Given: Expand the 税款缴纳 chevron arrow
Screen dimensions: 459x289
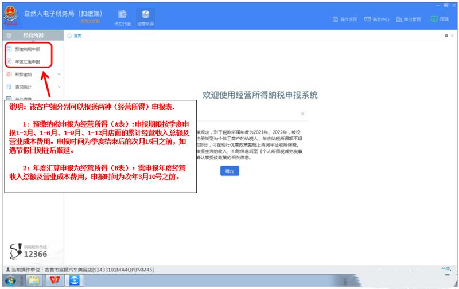Looking at the screenshot, I should point(59,75).
